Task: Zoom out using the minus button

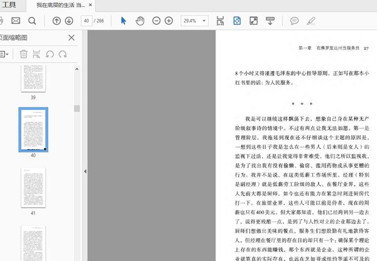Action: tap(156, 21)
